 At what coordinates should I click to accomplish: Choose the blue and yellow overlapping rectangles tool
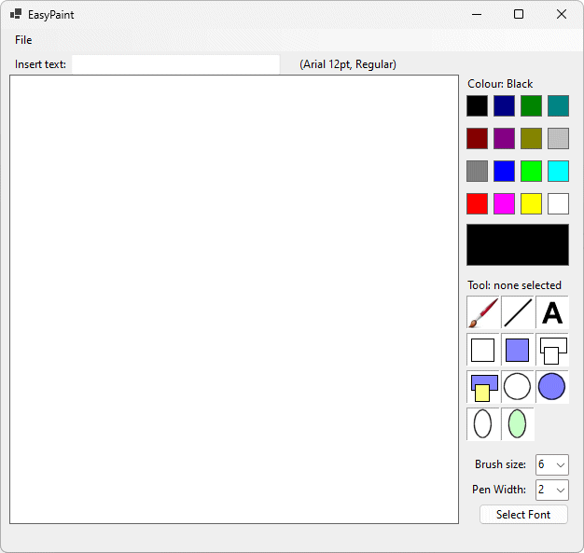click(483, 386)
